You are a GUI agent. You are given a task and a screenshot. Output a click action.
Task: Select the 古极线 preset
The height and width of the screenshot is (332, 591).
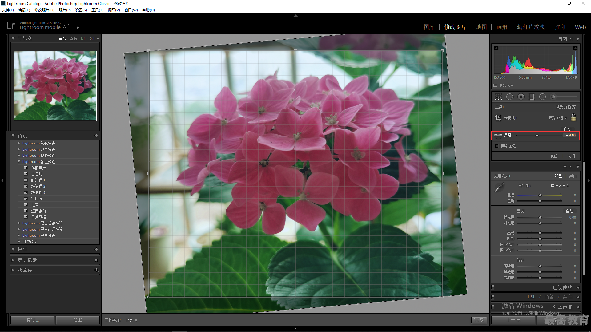[x=37, y=174]
